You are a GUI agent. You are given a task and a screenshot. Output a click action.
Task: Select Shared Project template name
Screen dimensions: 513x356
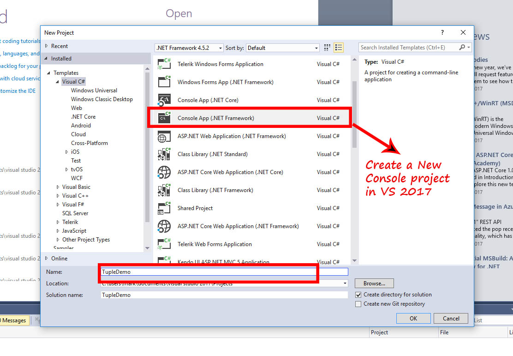tap(195, 208)
